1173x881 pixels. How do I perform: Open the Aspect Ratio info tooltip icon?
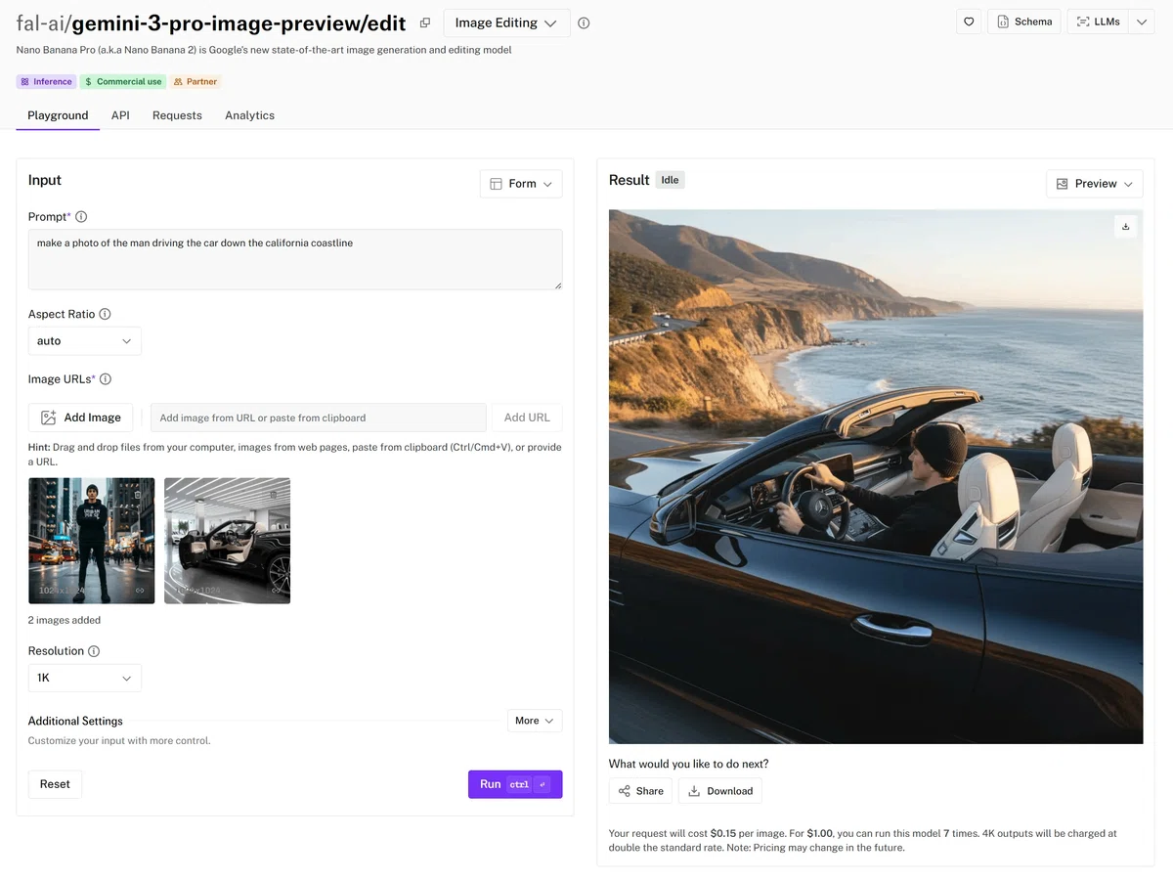pyautogui.click(x=105, y=314)
